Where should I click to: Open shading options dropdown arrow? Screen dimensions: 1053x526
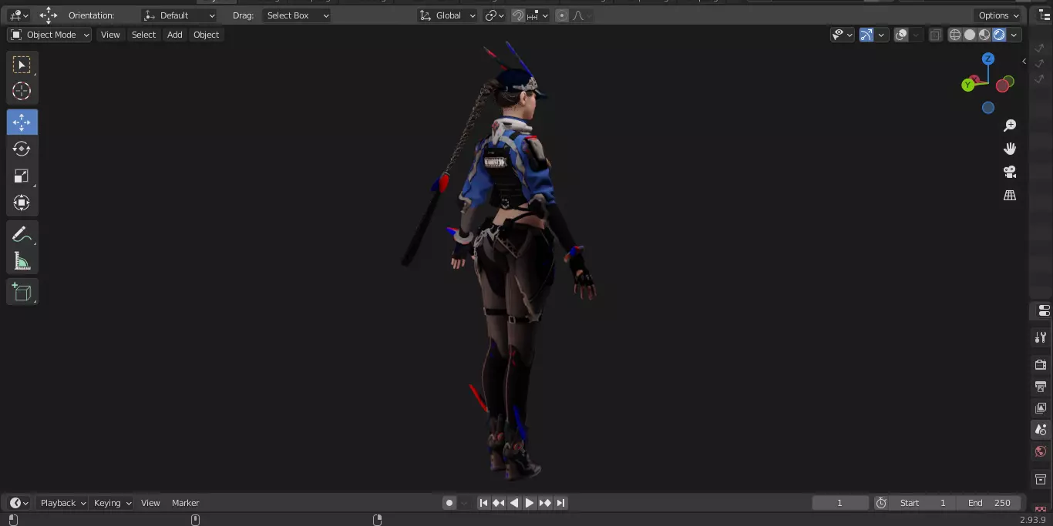(x=1014, y=35)
